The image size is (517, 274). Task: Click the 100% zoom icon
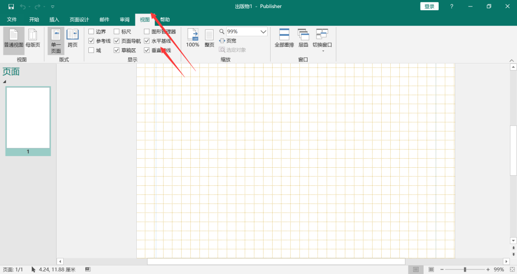click(x=192, y=38)
